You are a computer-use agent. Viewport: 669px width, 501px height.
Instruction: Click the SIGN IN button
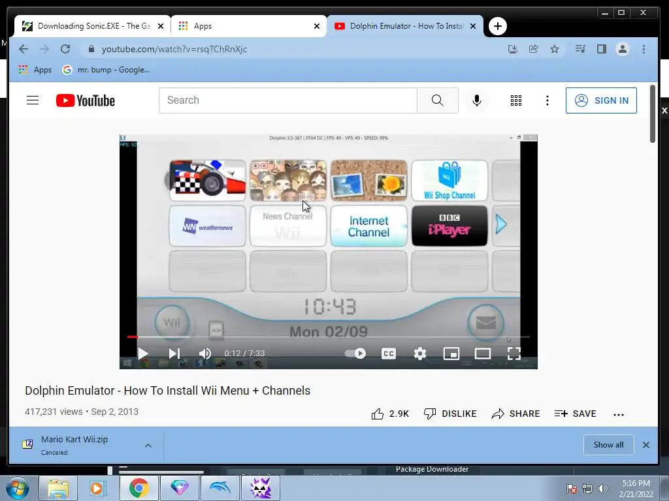tap(601, 100)
